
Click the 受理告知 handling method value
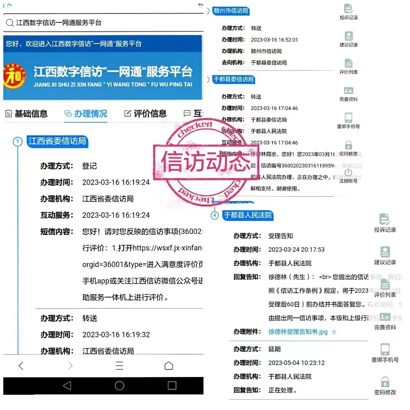pyautogui.click(x=281, y=236)
